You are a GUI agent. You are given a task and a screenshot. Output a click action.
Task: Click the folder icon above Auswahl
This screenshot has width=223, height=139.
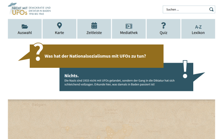(x=25, y=26)
